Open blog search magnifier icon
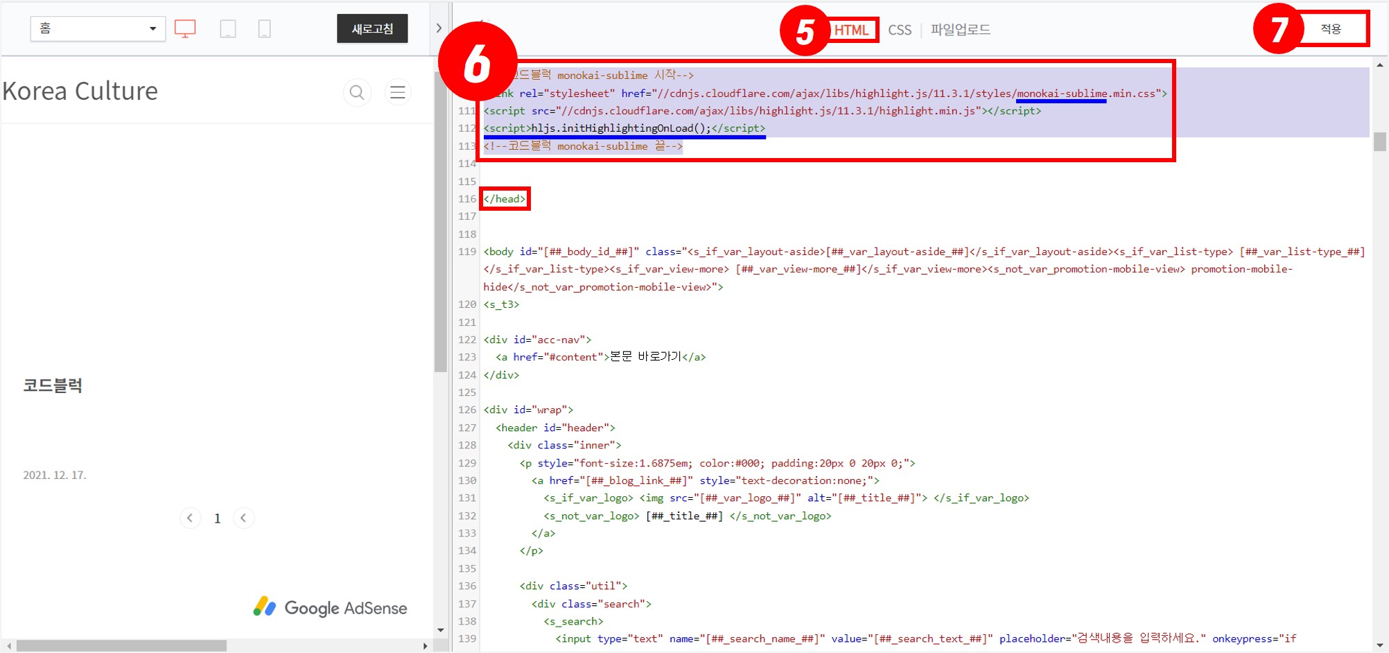Screen dimensions: 1389x653 coord(357,92)
